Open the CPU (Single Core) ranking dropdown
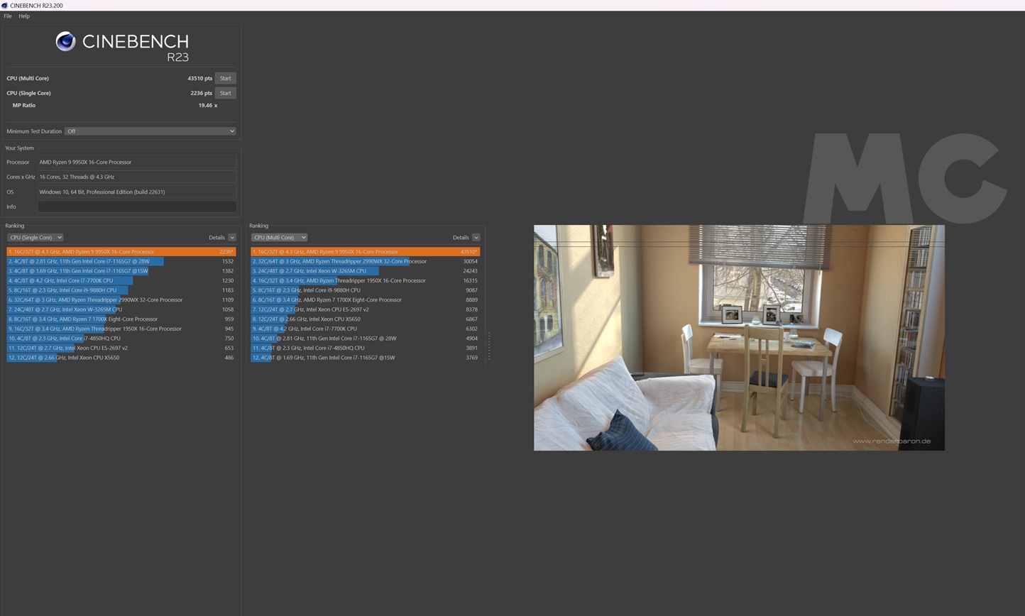Screen dimensions: 1025x616 point(35,238)
